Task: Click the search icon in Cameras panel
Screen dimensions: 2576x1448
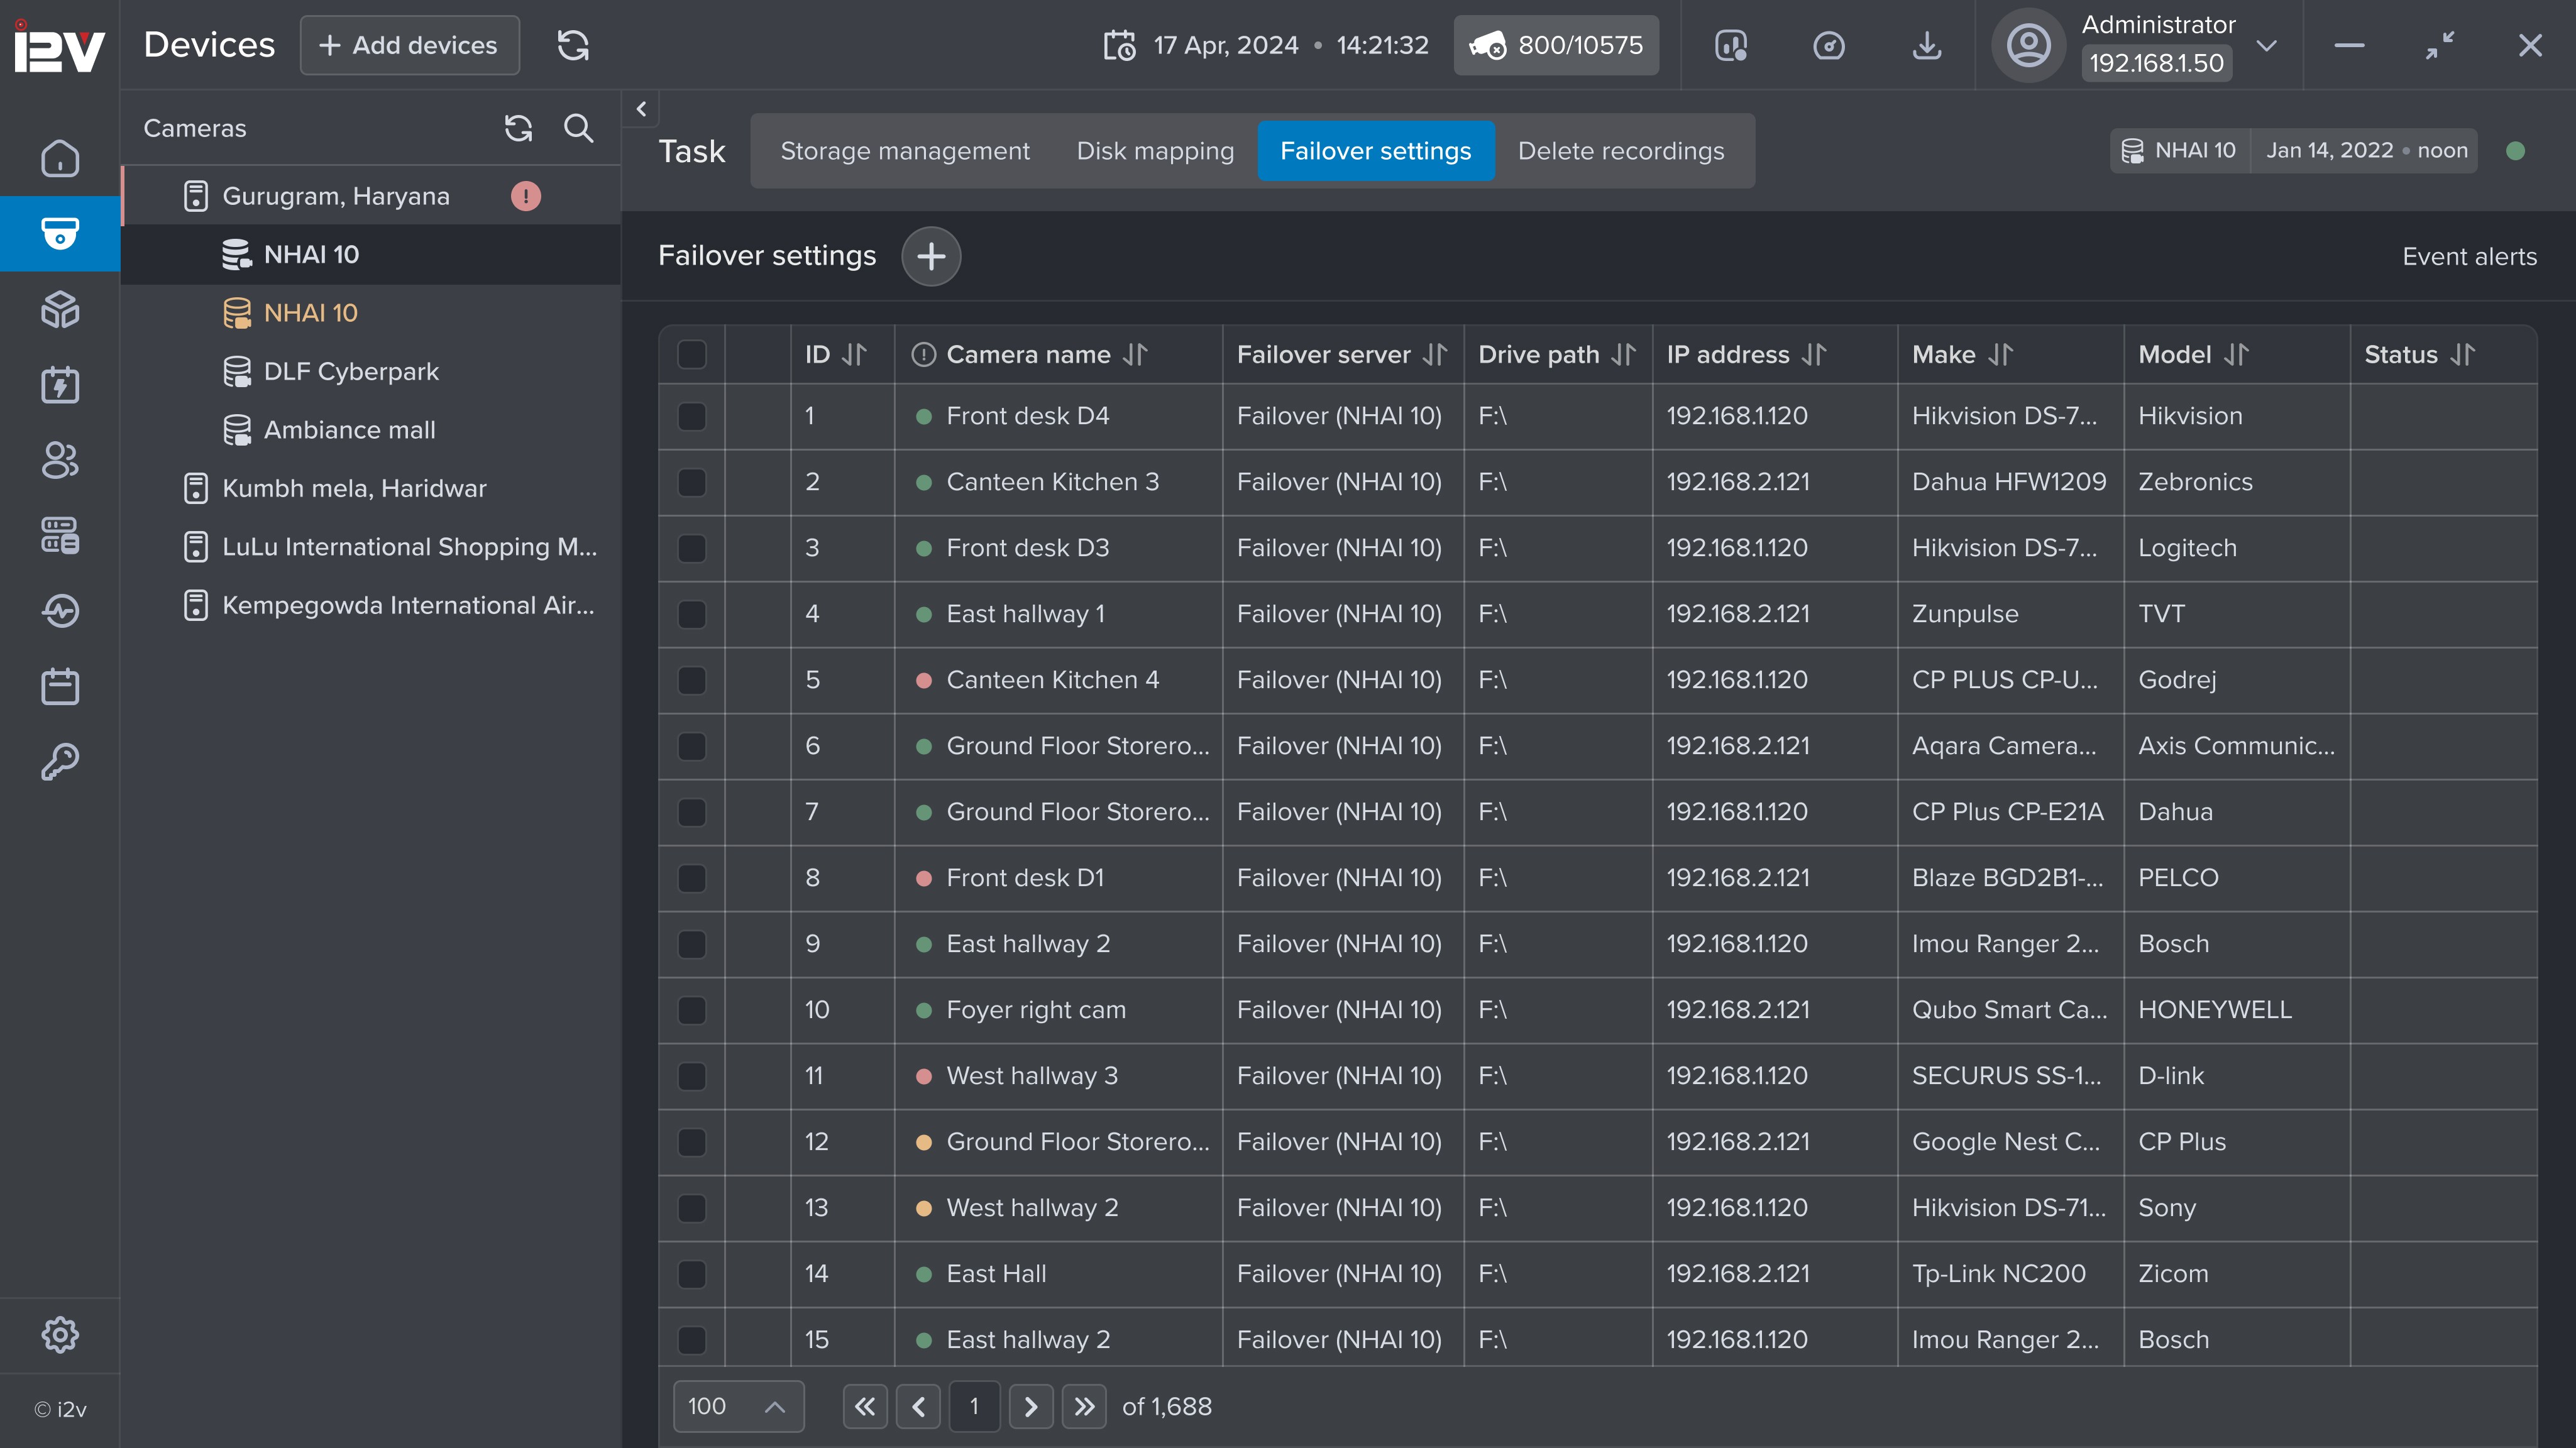Action: coord(578,128)
